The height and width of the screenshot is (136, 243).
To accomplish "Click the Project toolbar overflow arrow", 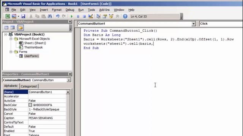I will 71,28.
